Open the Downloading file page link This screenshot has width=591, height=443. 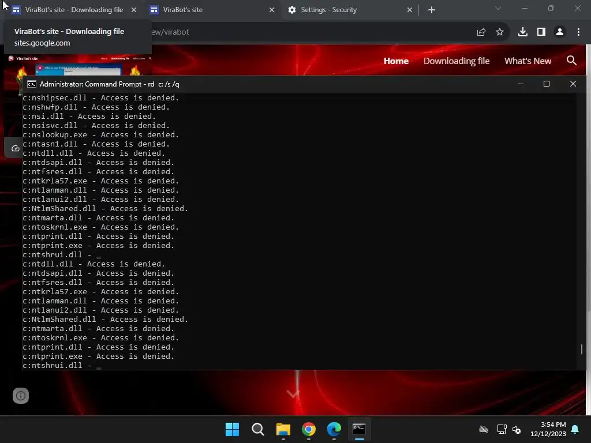tap(457, 61)
